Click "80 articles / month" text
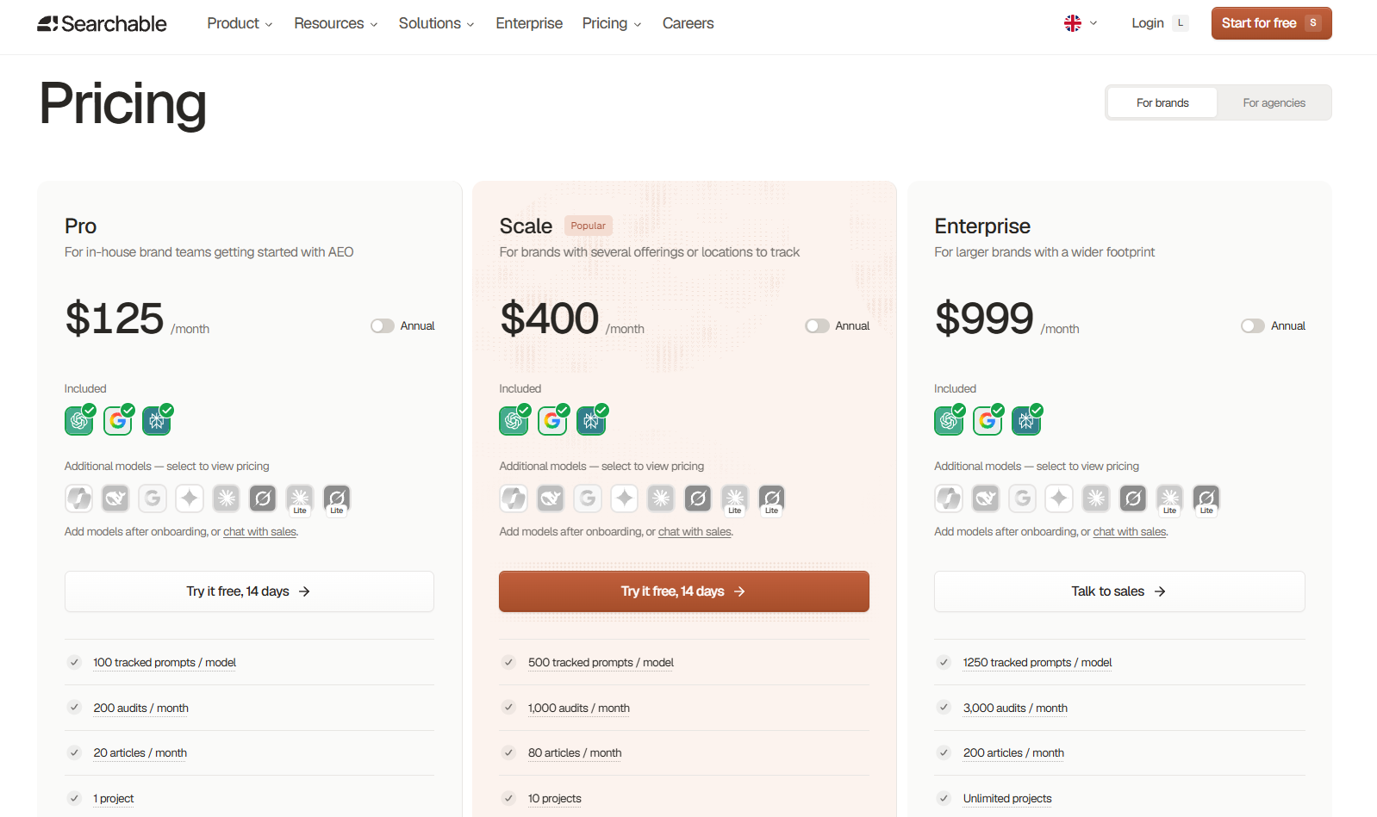Screen dimensions: 1377x817 click(x=575, y=752)
